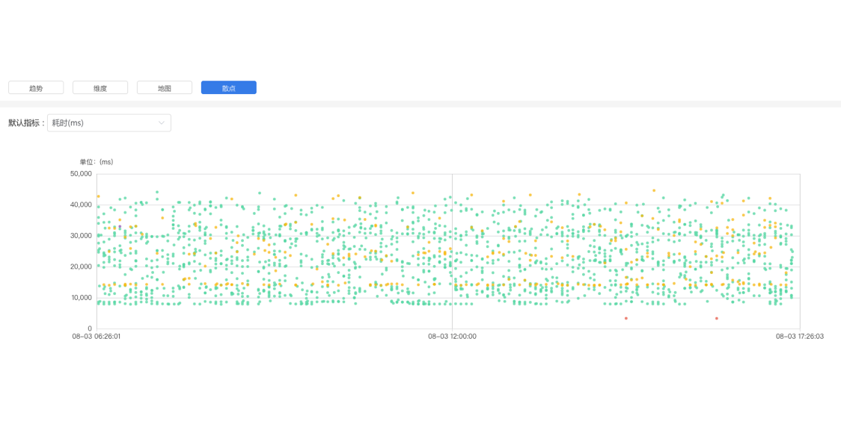This screenshot has width=841, height=430.
Task: Click the orange point at the chart's left edge
Action: [98, 196]
